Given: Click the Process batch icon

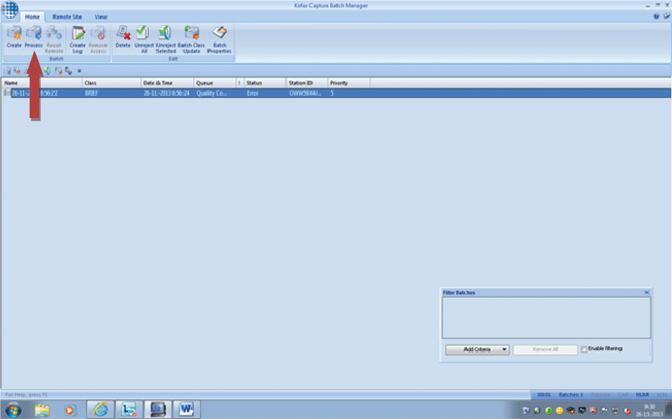Looking at the screenshot, I should pyautogui.click(x=33, y=36).
